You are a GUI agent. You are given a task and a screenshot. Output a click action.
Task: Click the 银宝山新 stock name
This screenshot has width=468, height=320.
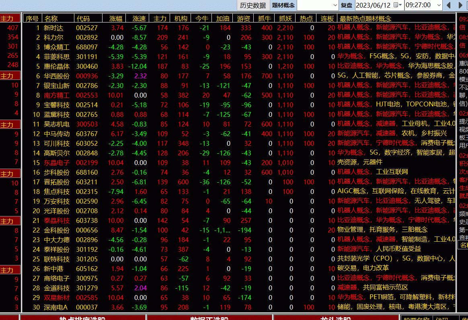(x=57, y=86)
